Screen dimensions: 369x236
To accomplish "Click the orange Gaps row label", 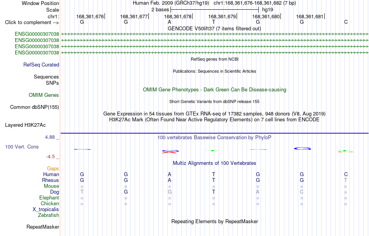I will 53,168.
